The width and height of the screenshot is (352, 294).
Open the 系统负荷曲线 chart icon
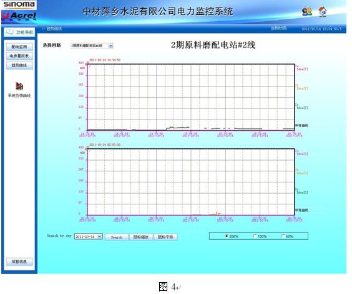pos(19,85)
